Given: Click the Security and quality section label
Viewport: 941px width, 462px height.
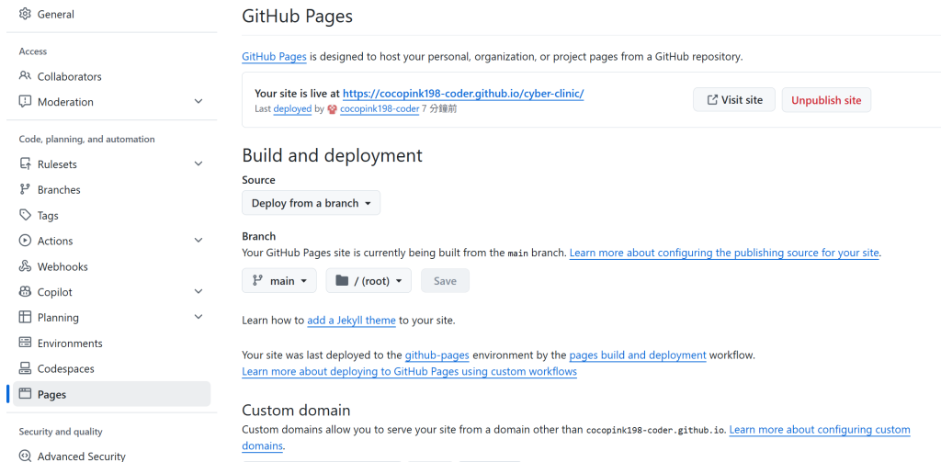Looking at the screenshot, I should click(61, 432).
